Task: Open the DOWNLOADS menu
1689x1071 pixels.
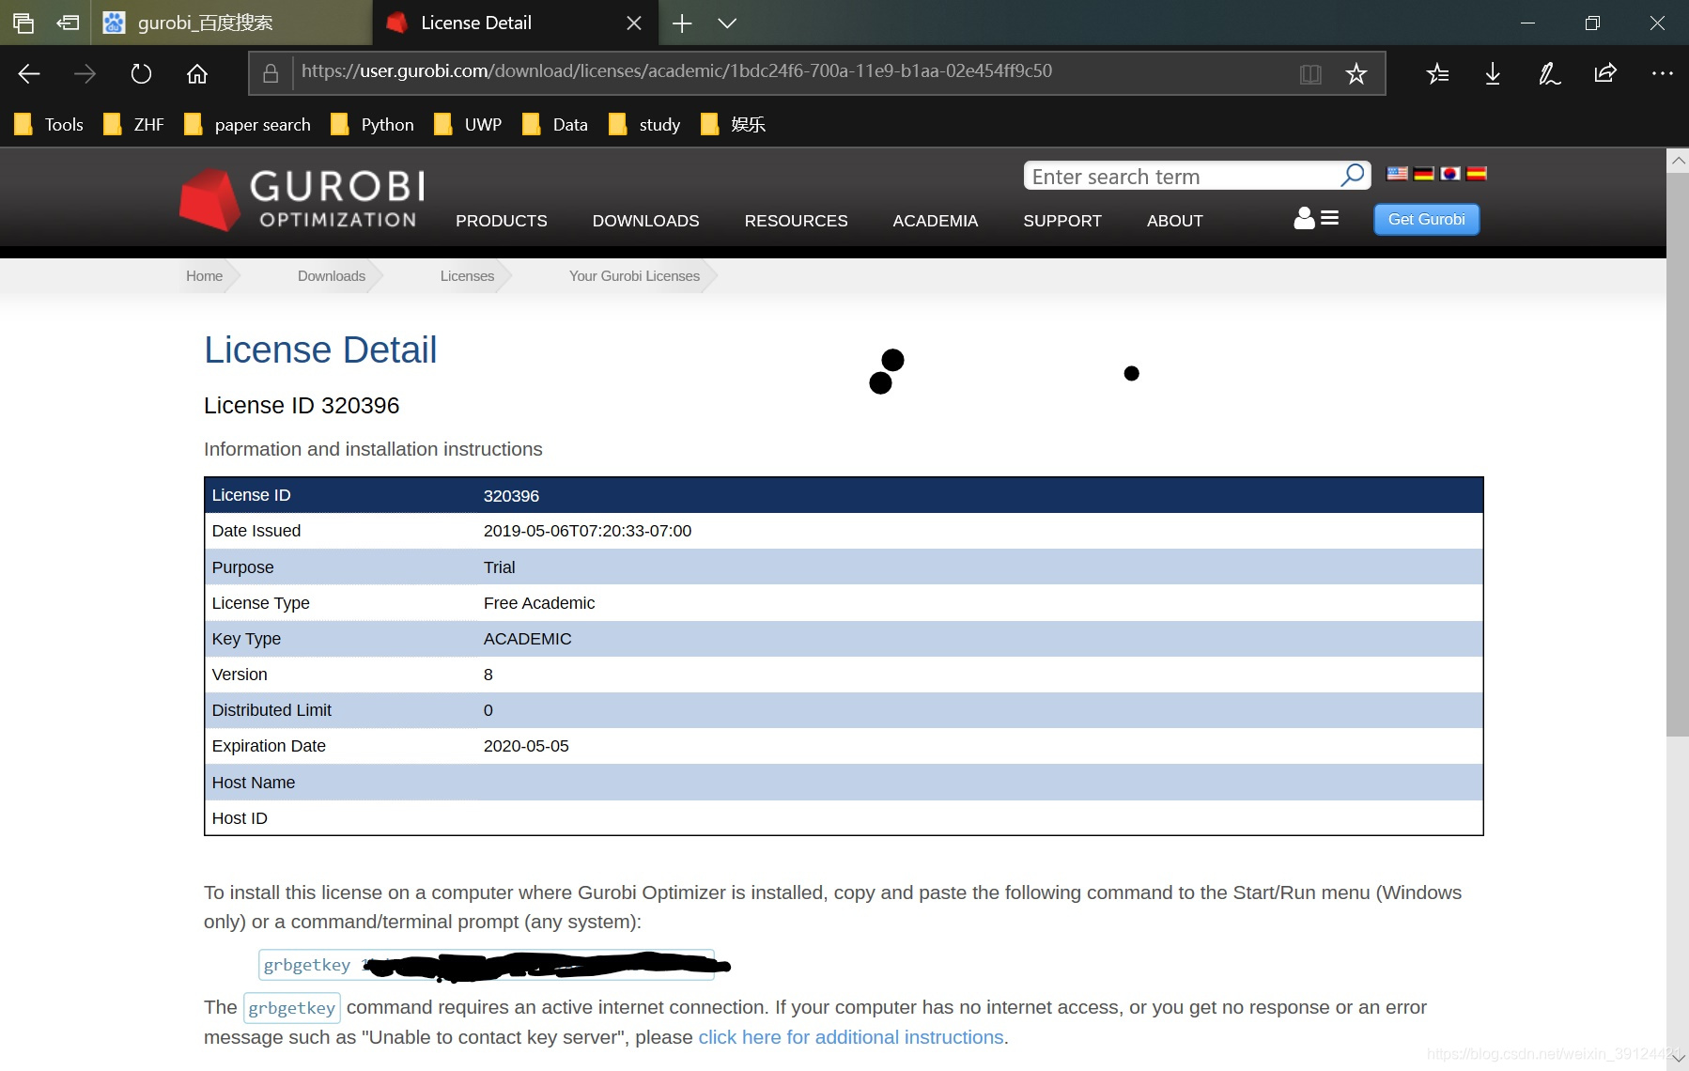Action: coord(645,221)
